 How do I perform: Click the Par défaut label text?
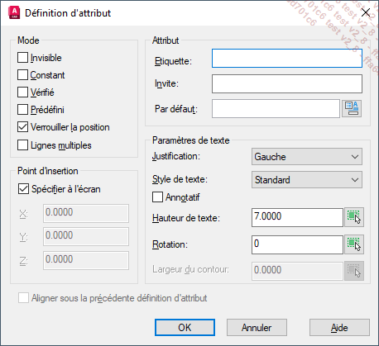[x=176, y=109]
